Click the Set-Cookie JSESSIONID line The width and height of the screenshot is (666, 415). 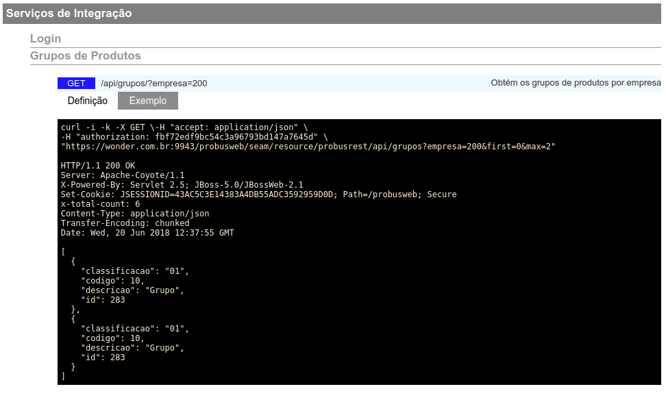point(259,194)
